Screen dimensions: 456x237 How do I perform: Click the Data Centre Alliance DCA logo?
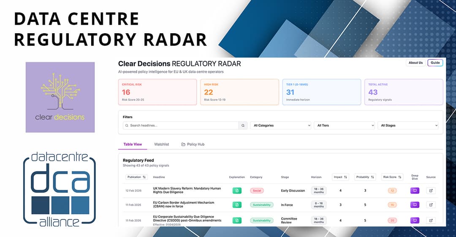[60, 189]
